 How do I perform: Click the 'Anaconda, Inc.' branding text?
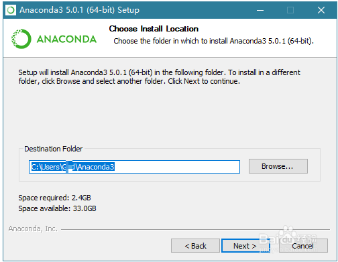point(33,228)
